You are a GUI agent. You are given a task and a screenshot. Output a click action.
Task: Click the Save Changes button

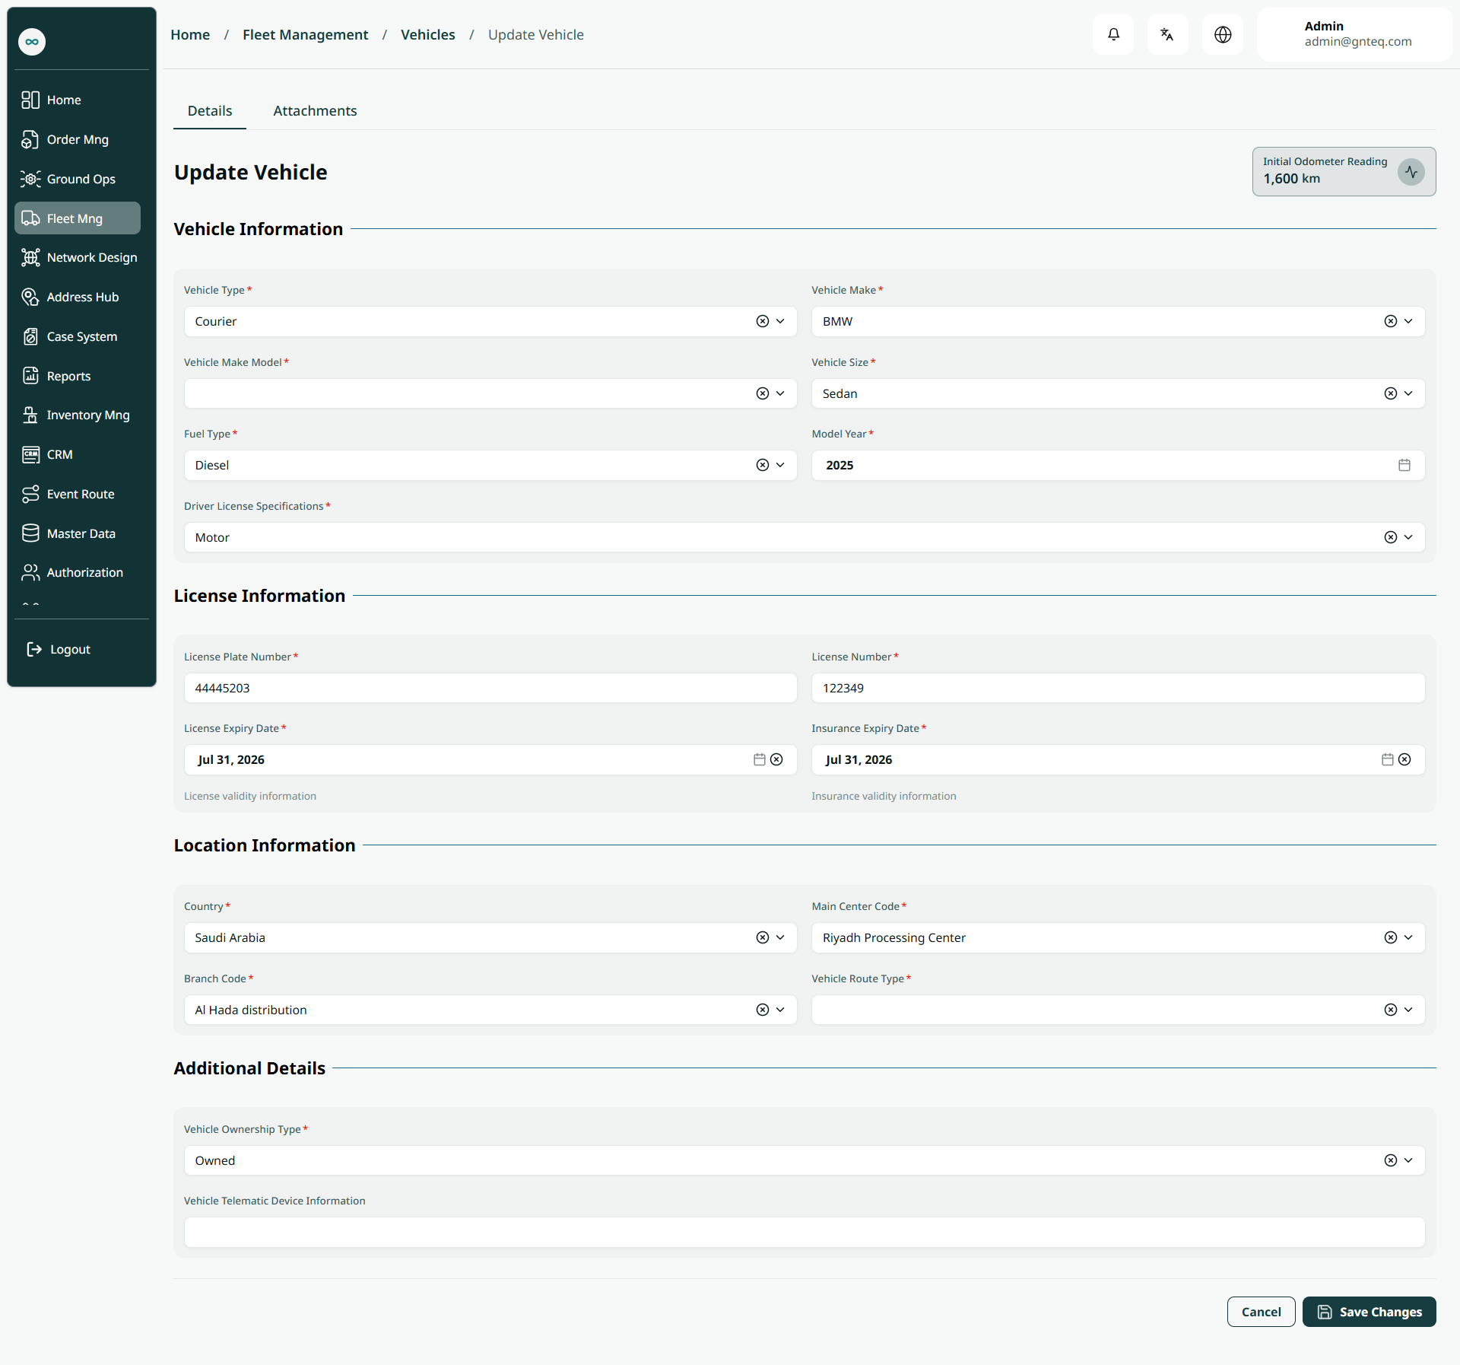(1369, 1312)
